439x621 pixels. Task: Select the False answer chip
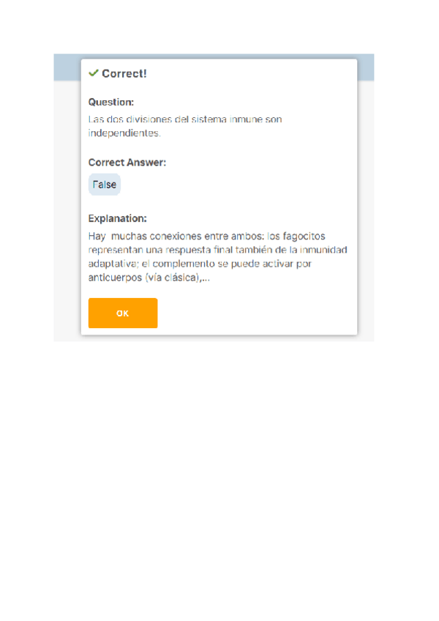104,185
